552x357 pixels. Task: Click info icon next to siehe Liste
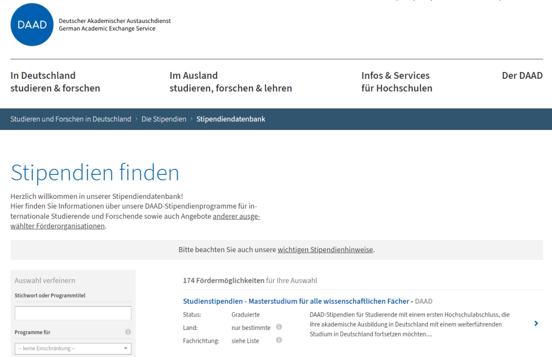tap(279, 340)
